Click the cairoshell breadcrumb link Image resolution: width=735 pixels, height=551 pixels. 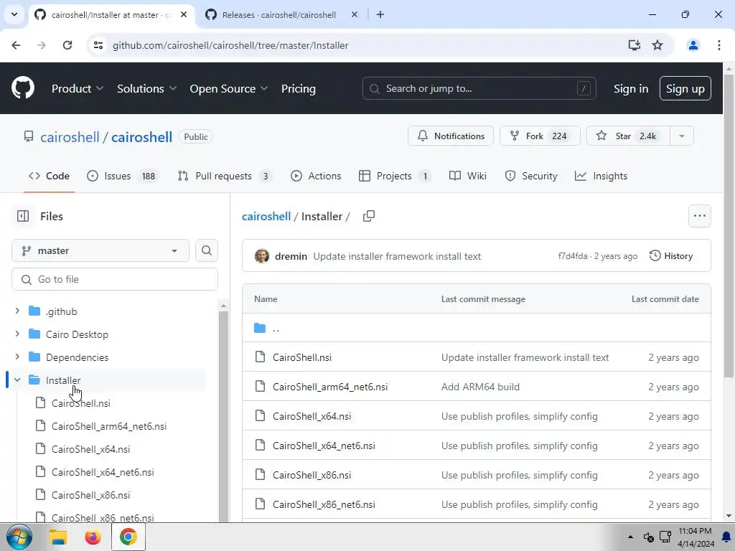point(266,216)
